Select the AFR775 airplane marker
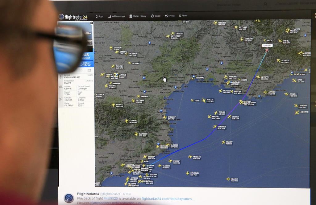The width and height of the screenshot is (316, 205). click(x=203, y=100)
